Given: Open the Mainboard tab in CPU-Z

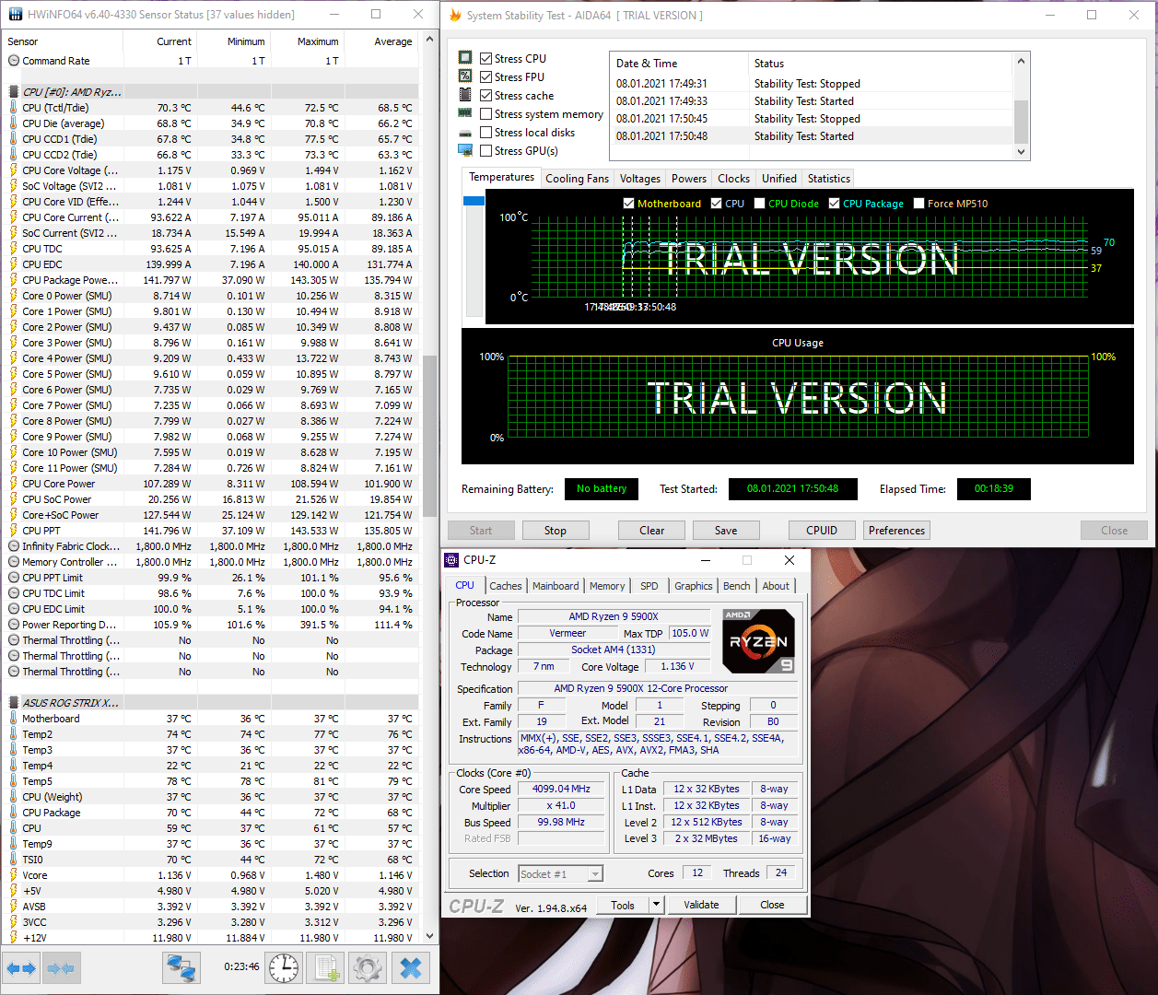Looking at the screenshot, I should coord(556,586).
